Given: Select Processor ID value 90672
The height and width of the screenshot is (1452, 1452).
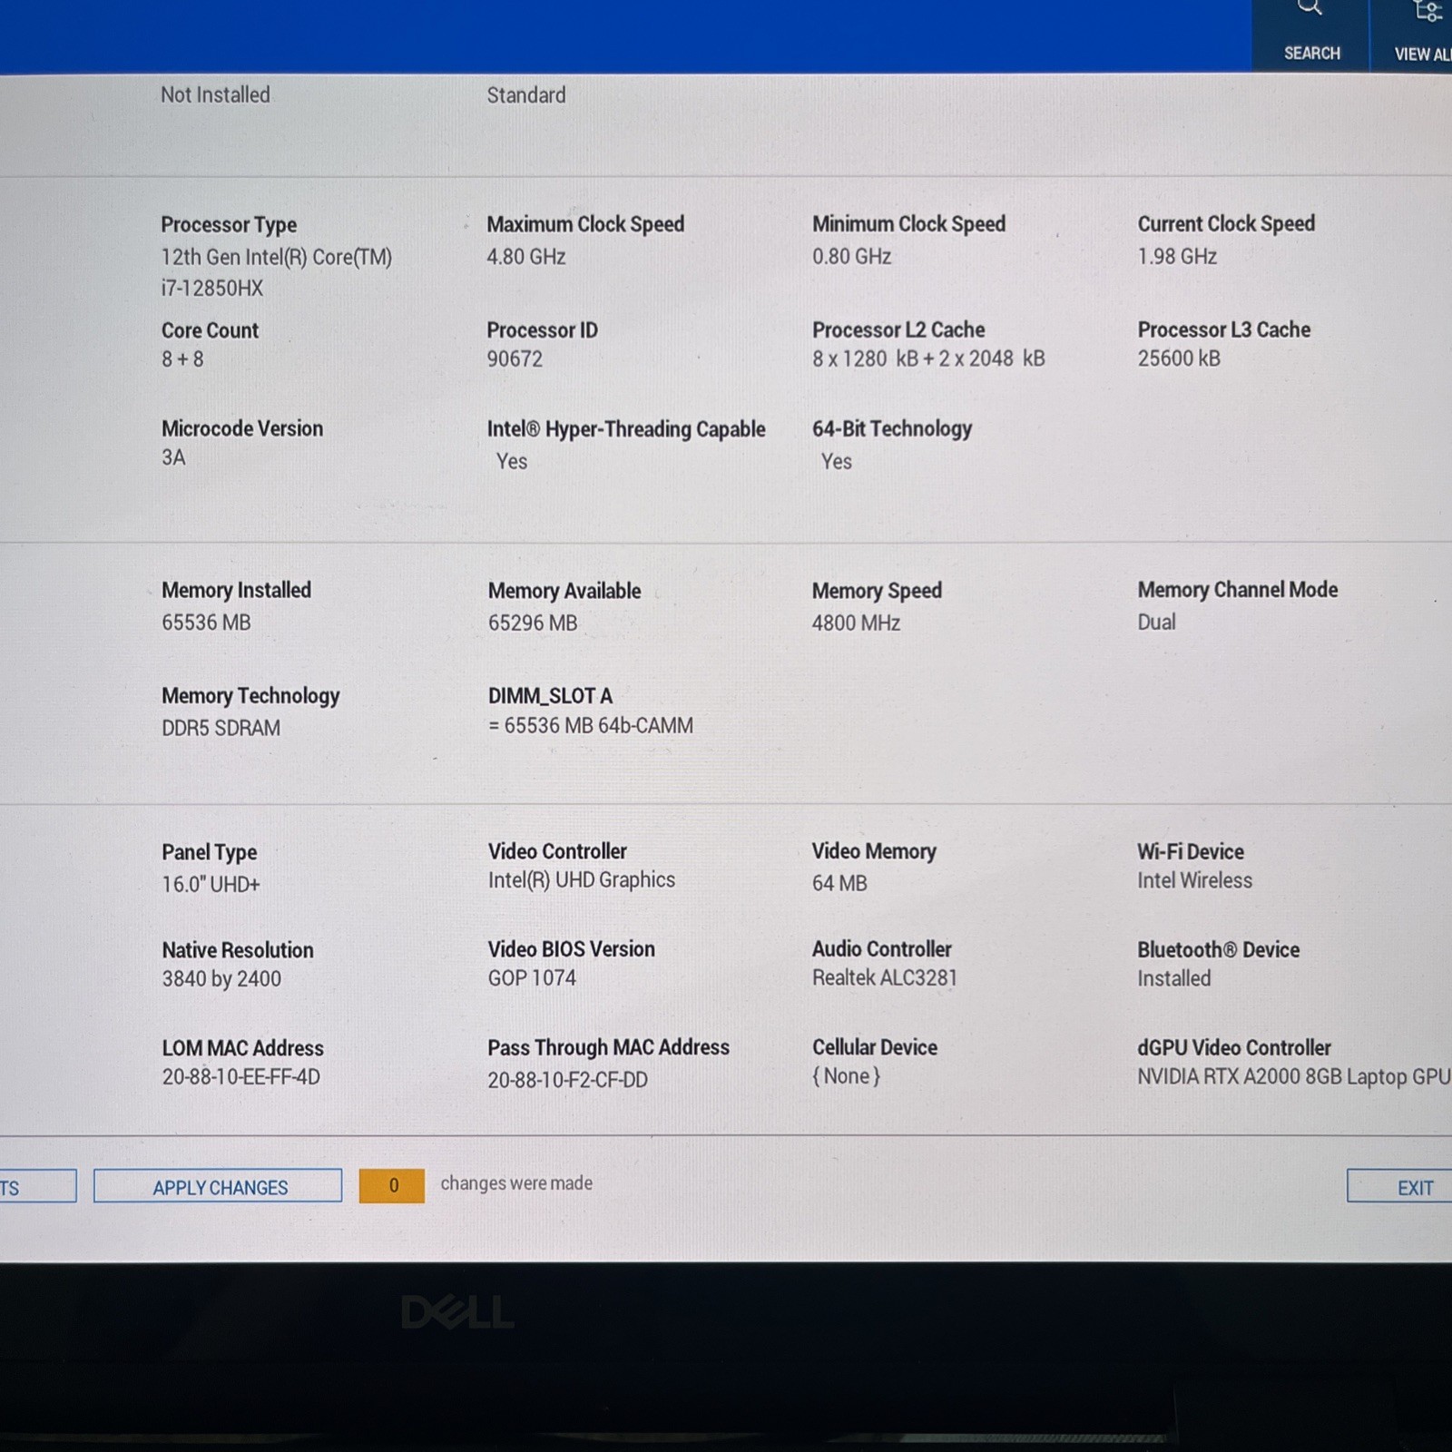Looking at the screenshot, I should click(x=515, y=359).
